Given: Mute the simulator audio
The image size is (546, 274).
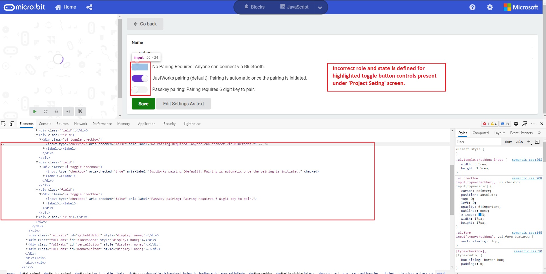Looking at the screenshot, I should [68, 111].
